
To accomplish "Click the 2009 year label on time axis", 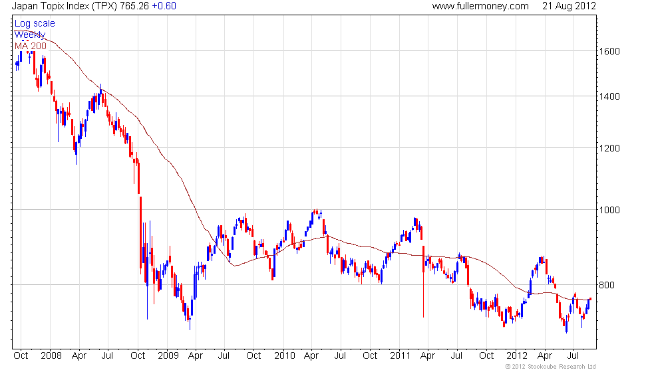I will 168,356.
